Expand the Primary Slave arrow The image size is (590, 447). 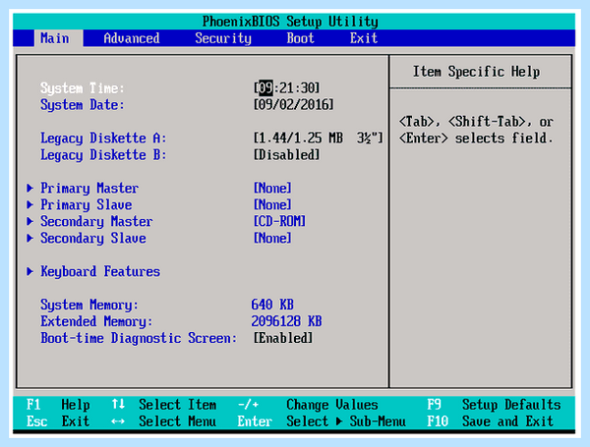tap(30, 204)
